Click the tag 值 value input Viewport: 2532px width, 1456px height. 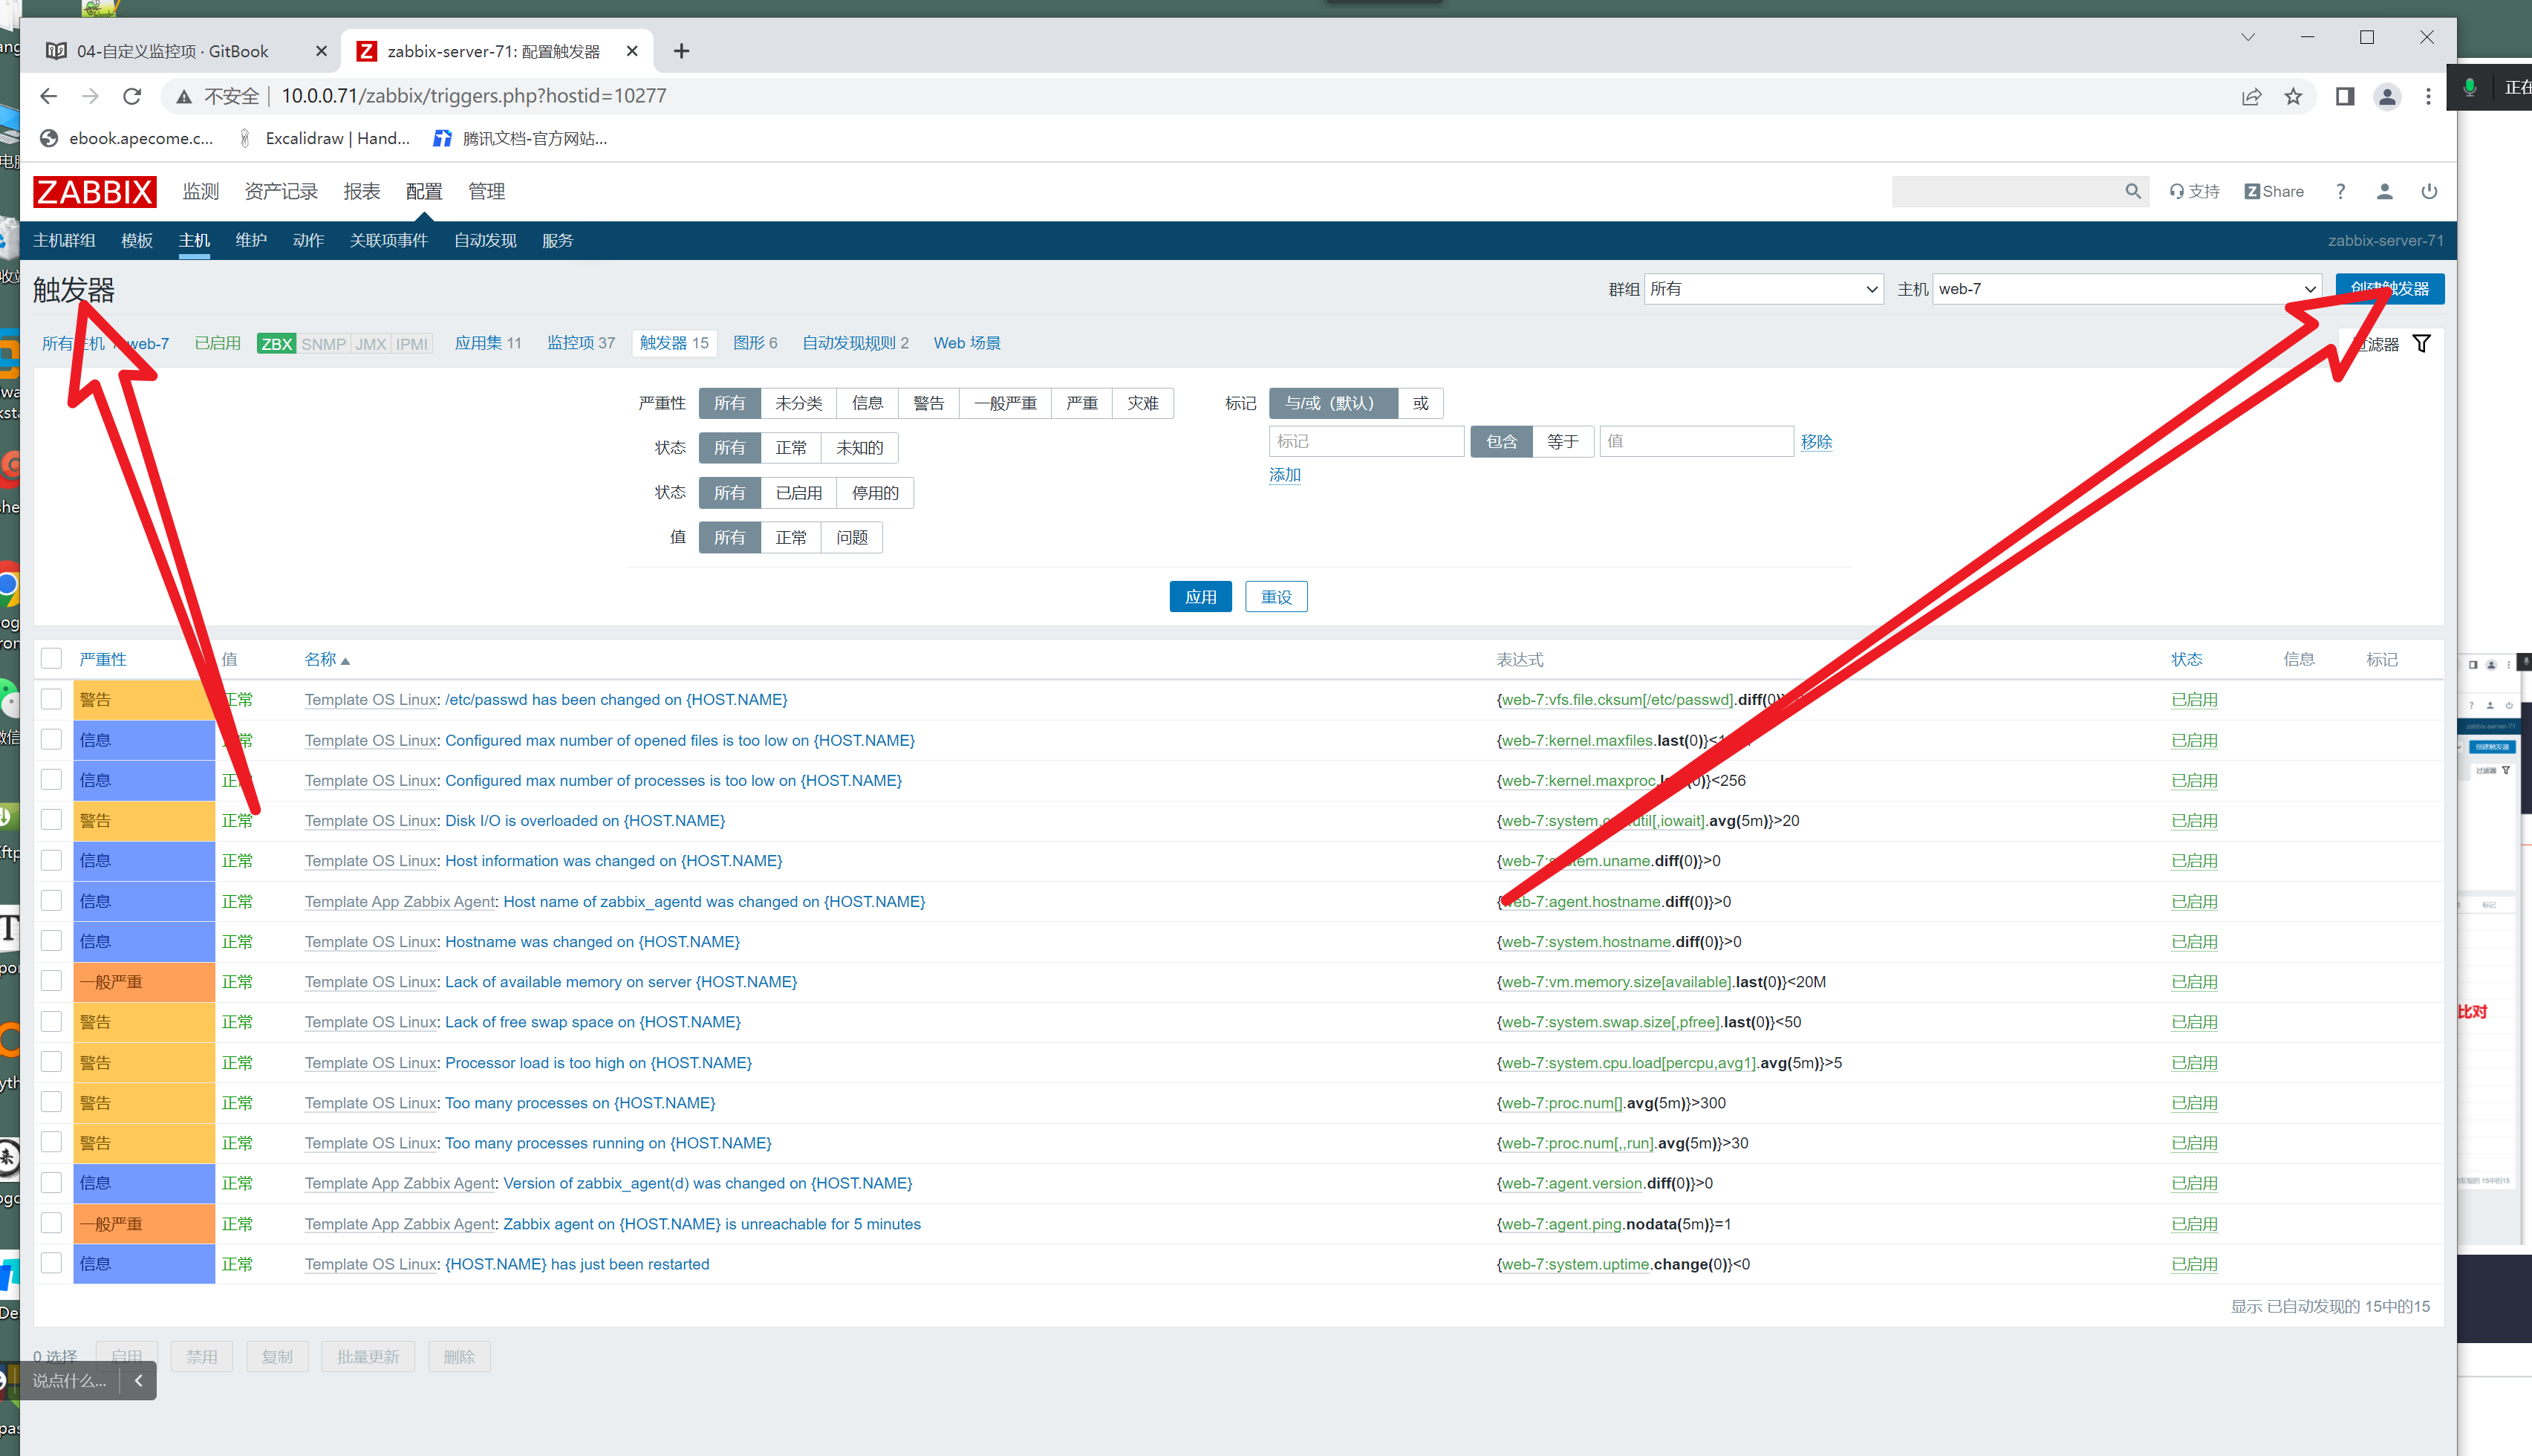[x=1696, y=442]
